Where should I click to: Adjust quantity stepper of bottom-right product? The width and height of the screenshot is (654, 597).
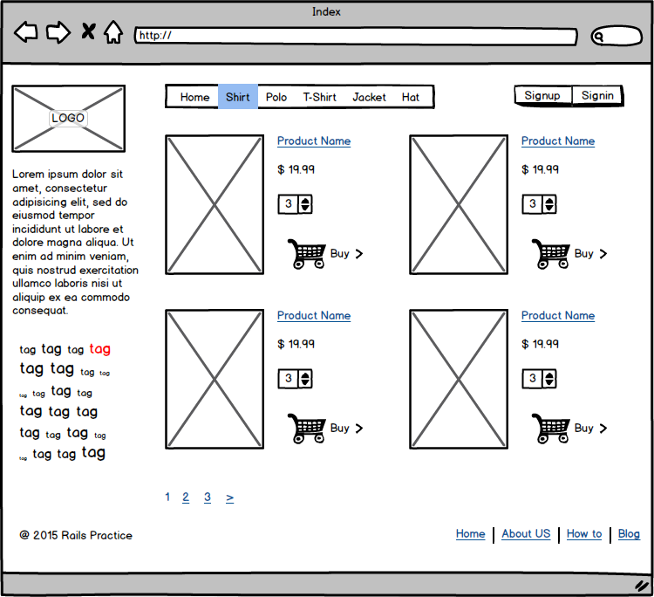coord(548,379)
